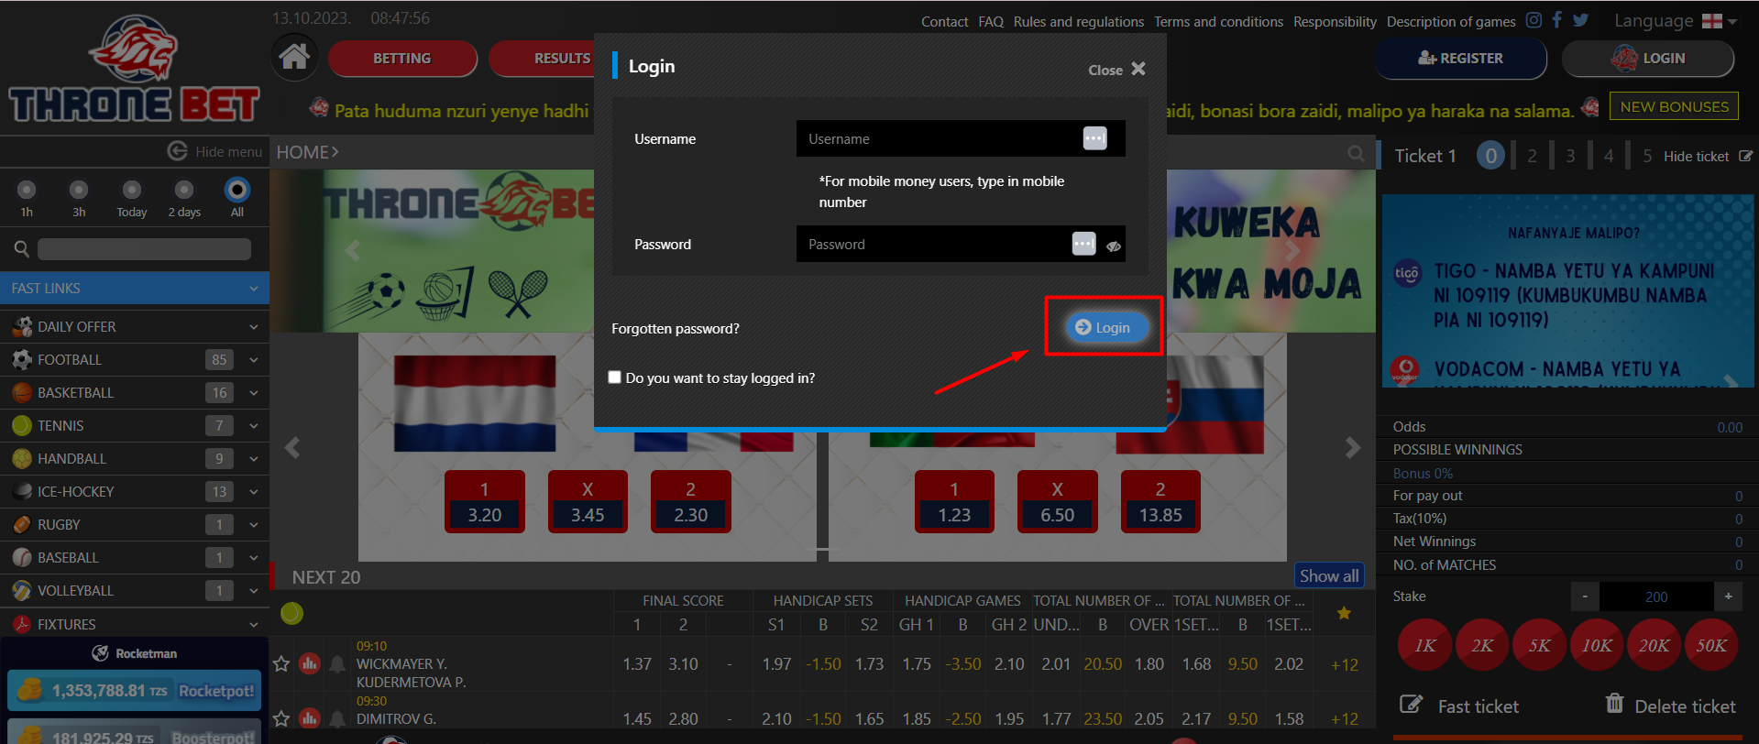Click password manager icon in Username field

point(1094,138)
